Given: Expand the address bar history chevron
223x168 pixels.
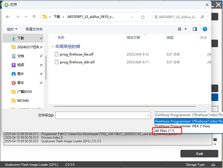Looking at the screenshot, I should pyautogui.click(x=132, y=17).
